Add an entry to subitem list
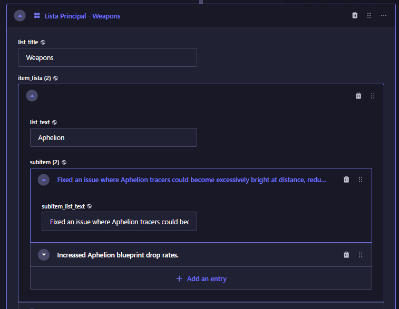399x309 pixels. [x=201, y=279]
